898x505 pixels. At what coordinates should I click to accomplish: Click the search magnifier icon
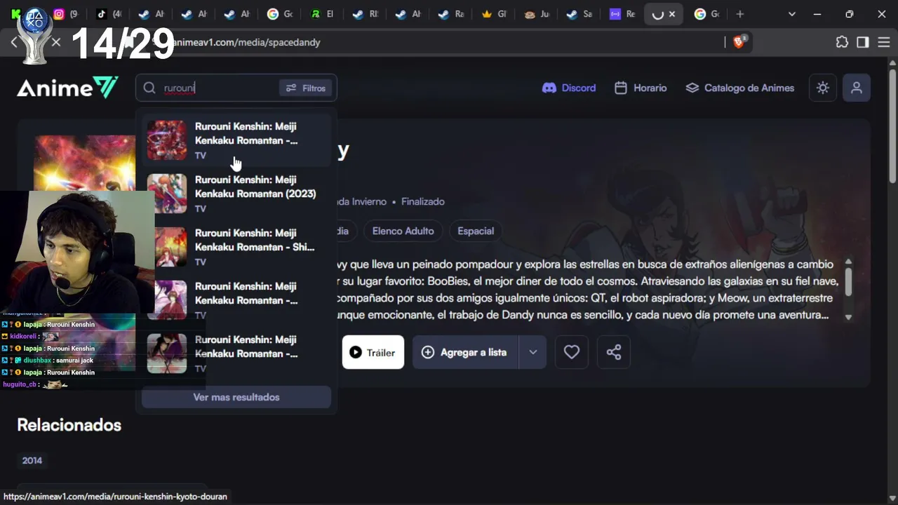pyautogui.click(x=149, y=88)
